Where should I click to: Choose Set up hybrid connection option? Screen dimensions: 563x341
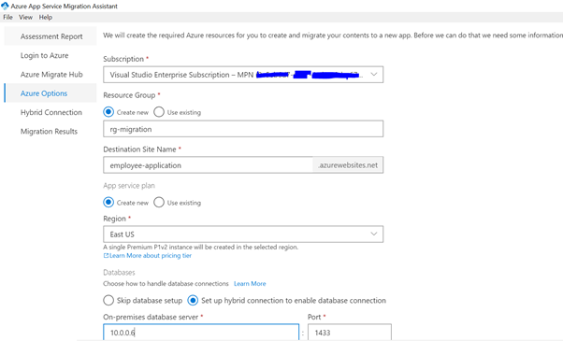[193, 300]
